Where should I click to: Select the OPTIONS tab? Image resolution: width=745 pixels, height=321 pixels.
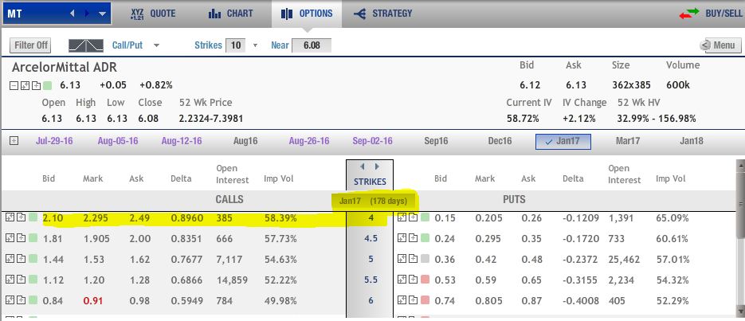point(307,14)
